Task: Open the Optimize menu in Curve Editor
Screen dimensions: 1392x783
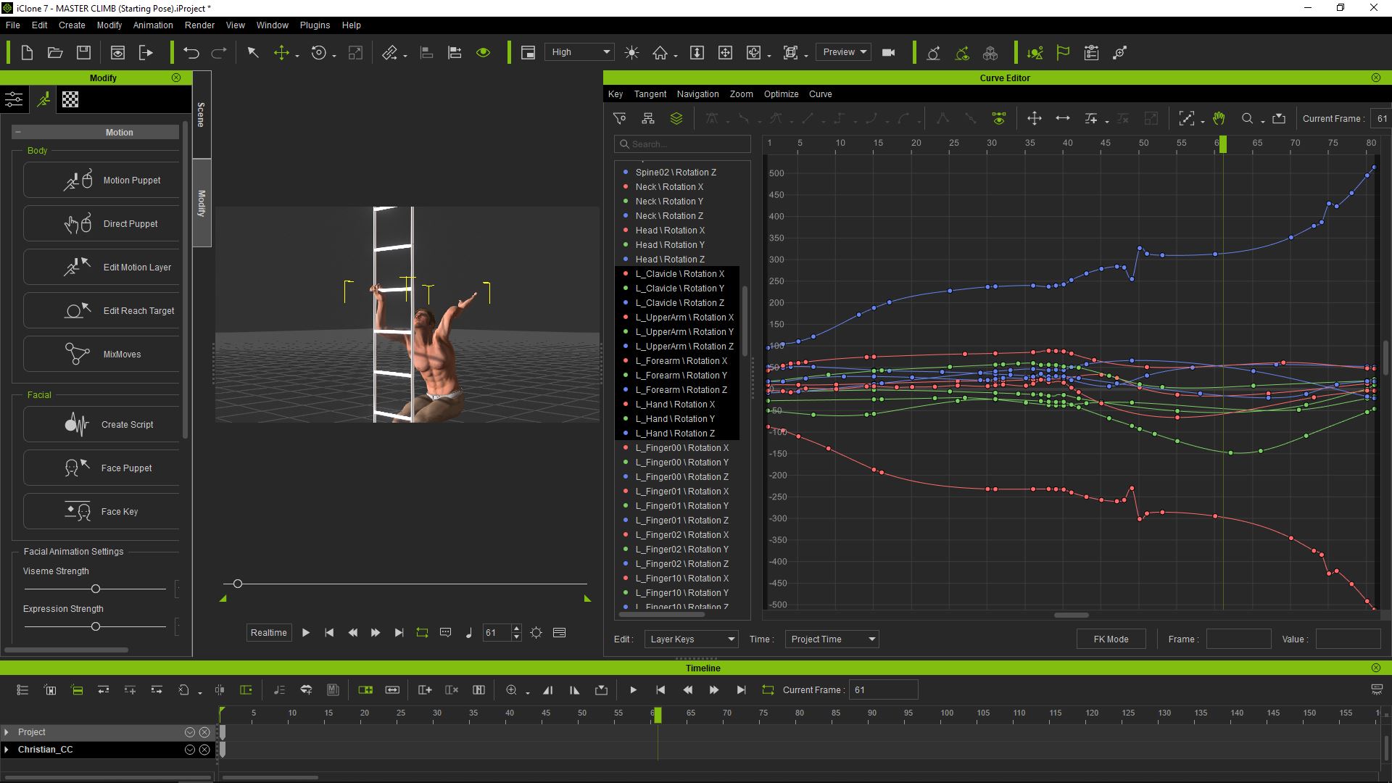Action: point(781,94)
